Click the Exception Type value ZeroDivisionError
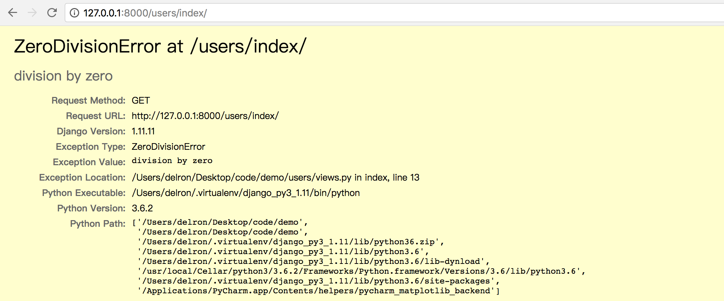724x301 pixels. tap(168, 147)
